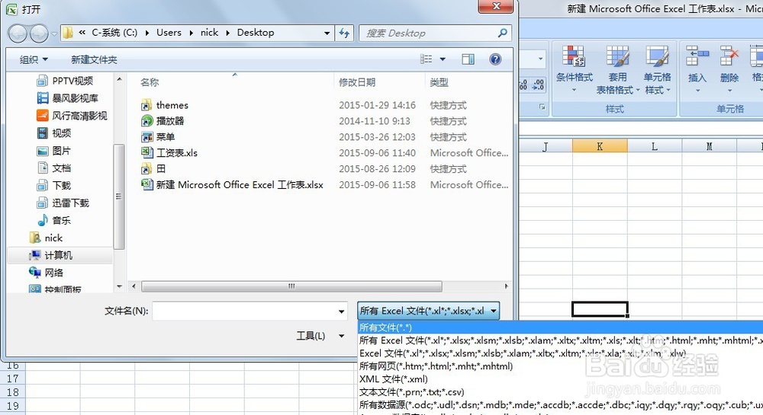
Task: Open the 组织 menu dropdown
Action: pyautogui.click(x=34, y=59)
